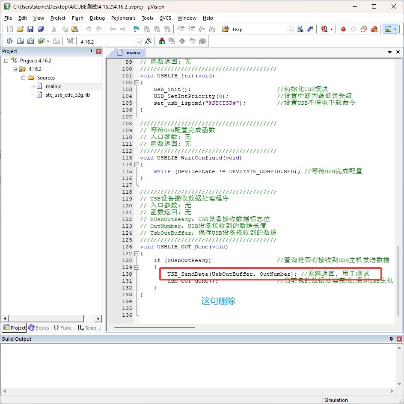Open the SVCS menu
The height and width of the screenshot is (404, 404).
[165, 18]
